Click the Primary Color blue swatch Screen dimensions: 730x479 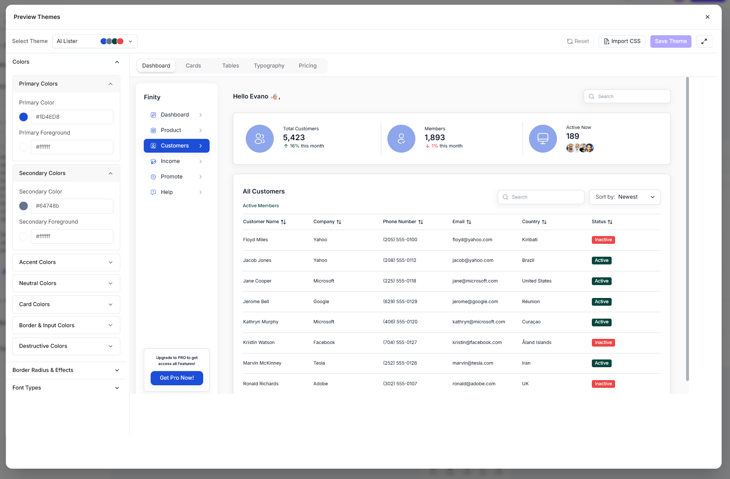click(x=23, y=117)
